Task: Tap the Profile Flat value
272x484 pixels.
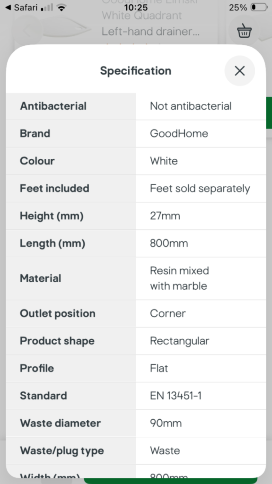Action: tap(159, 368)
